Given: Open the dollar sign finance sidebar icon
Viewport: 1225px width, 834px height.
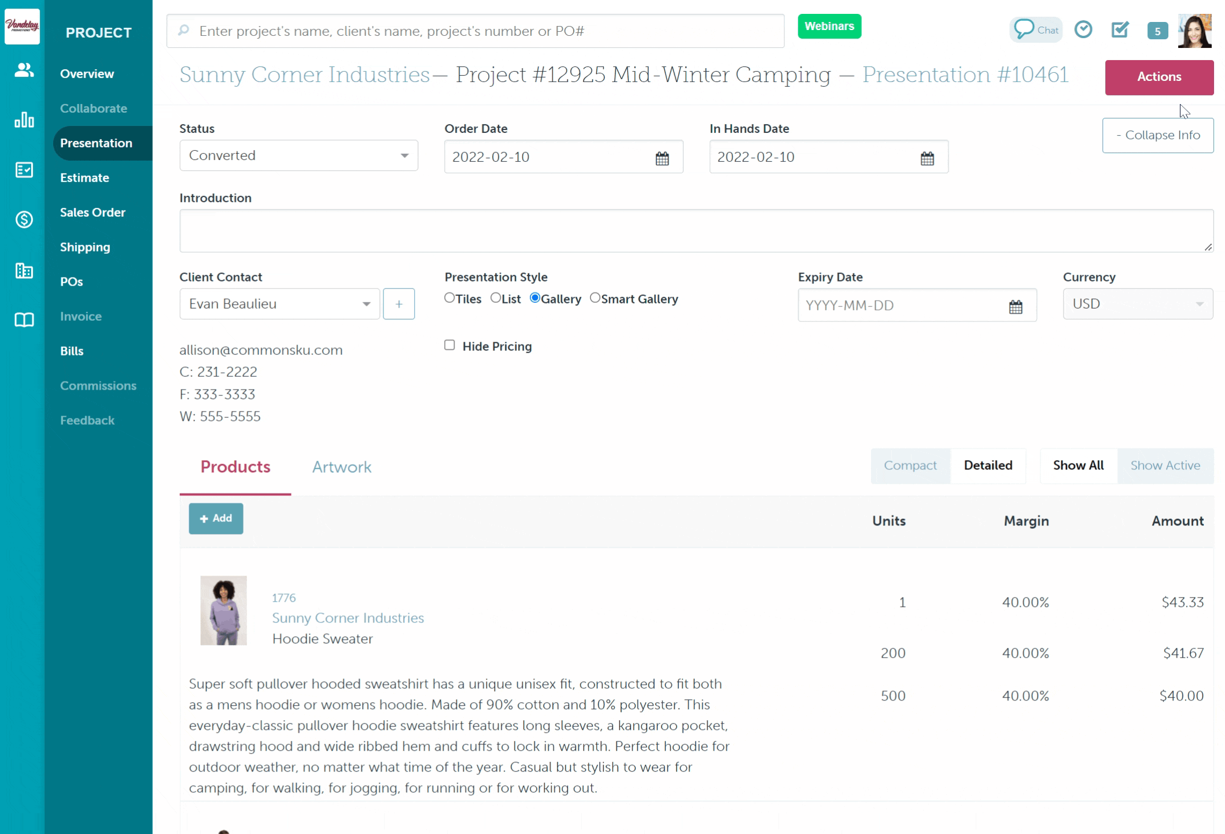Looking at the screenshot, I should 24,220.
